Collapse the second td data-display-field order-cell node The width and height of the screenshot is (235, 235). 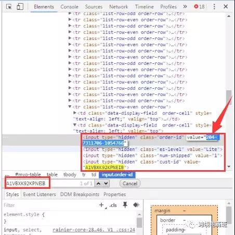(x=75, y=125)
